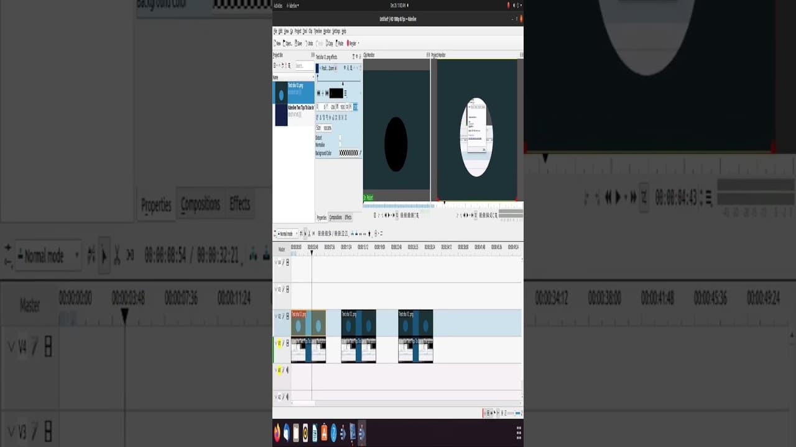
Task: Toggle video visibility of track V2
Action: tap(287, 316)
